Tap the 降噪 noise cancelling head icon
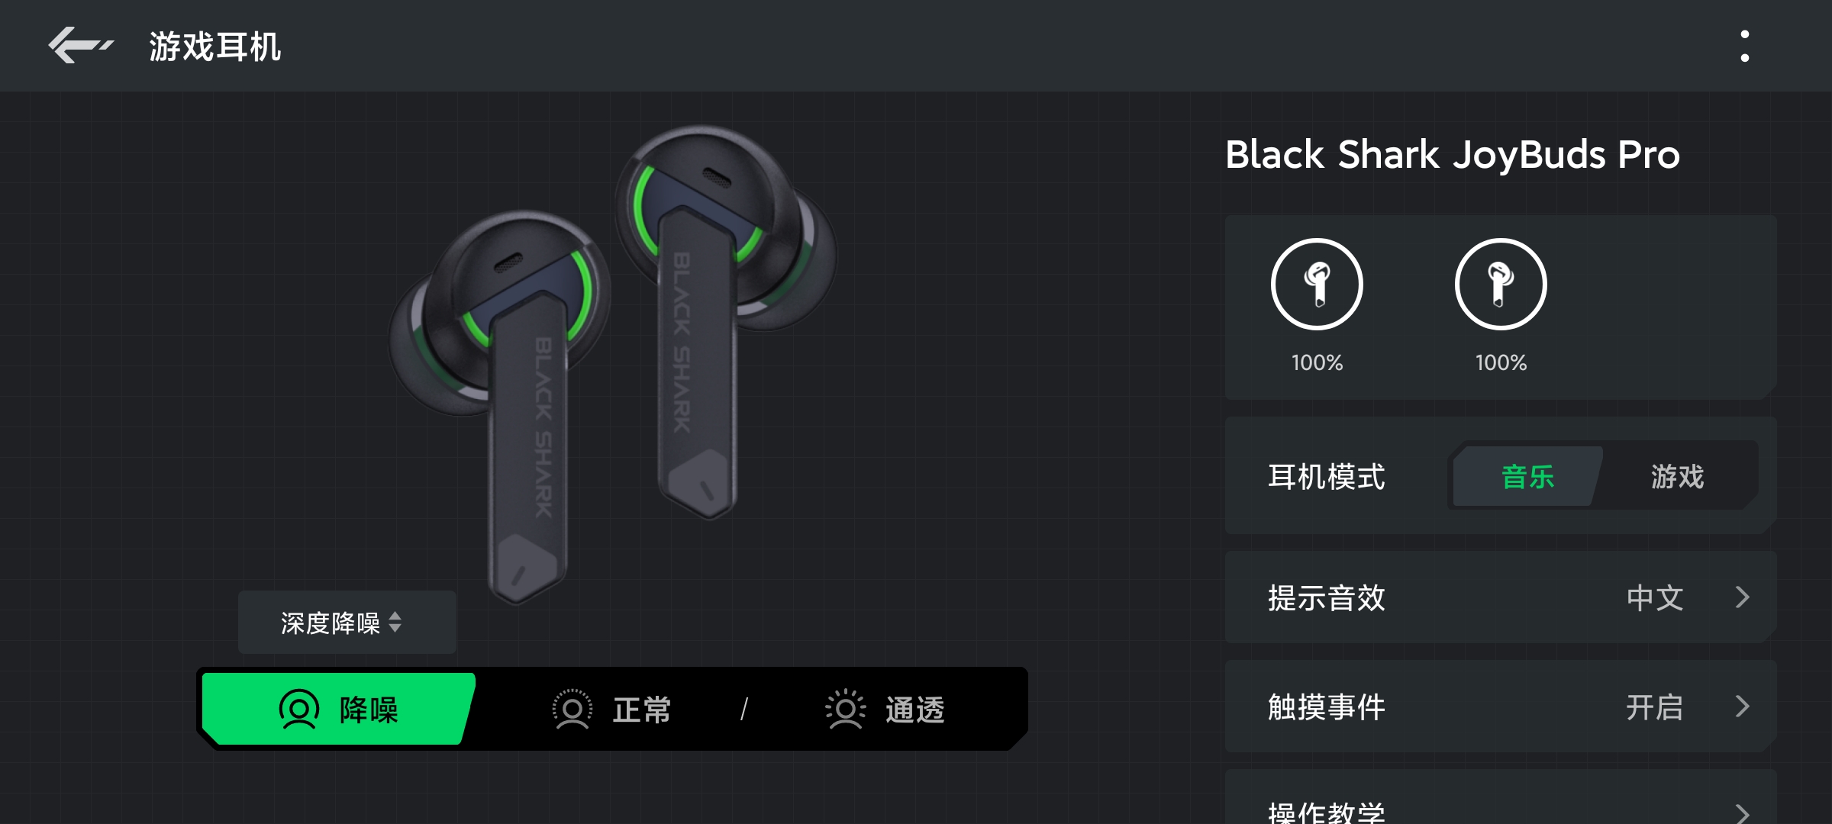This screenshot has width=1832, height=824. click(298, 710)
